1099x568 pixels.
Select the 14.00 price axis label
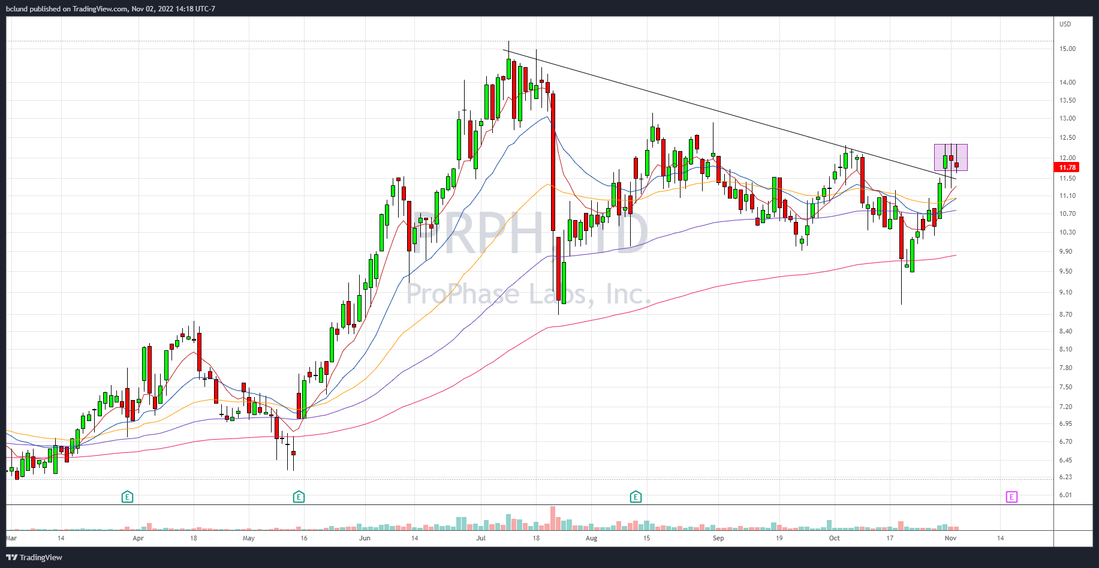[1067, 82]
